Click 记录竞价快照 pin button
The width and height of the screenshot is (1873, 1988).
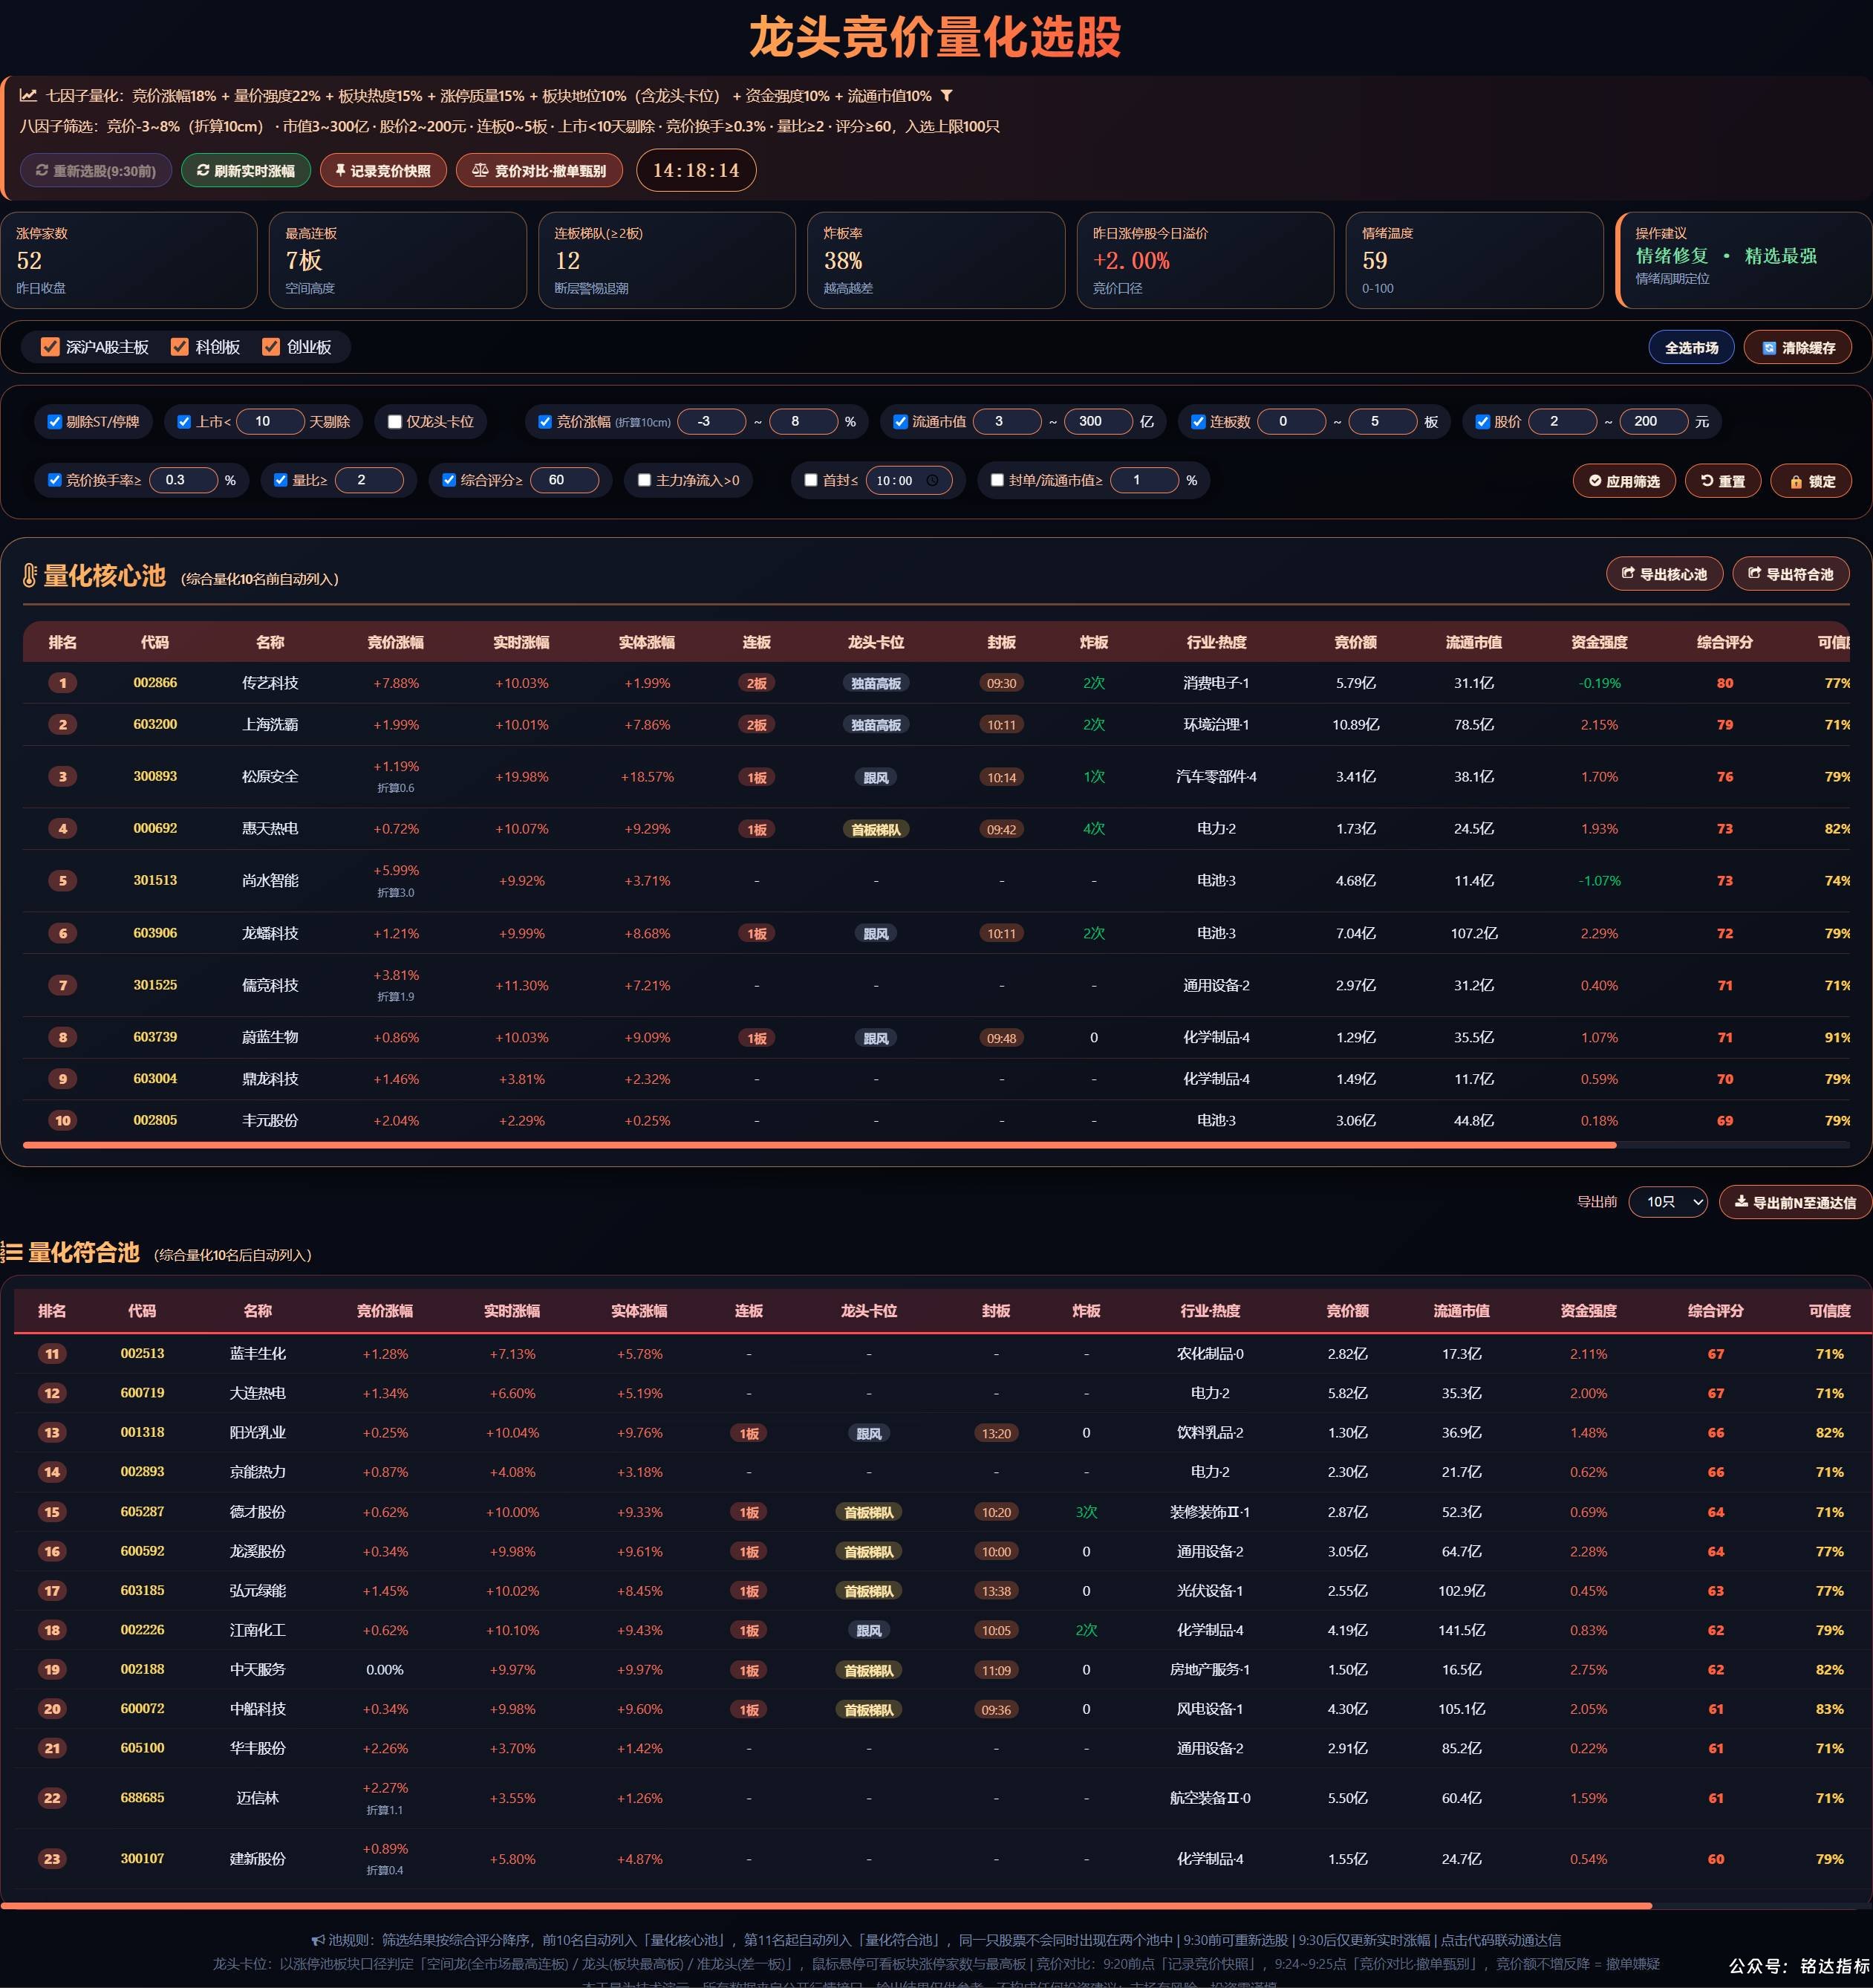click(382, 171)
